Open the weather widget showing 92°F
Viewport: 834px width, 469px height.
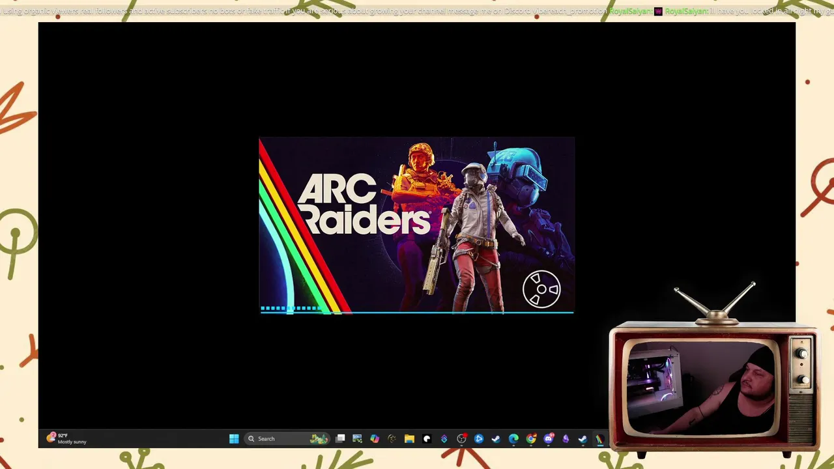66,438
